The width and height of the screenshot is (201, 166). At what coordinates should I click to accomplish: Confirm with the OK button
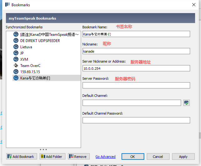pos(133,156)
